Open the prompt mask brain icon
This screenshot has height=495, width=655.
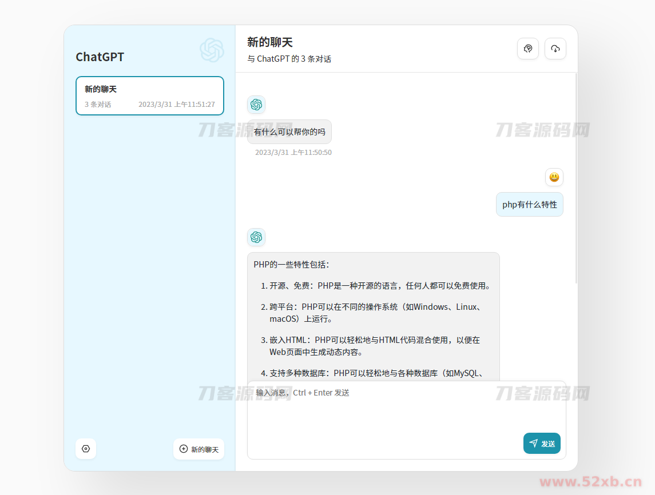pos(527,49)
